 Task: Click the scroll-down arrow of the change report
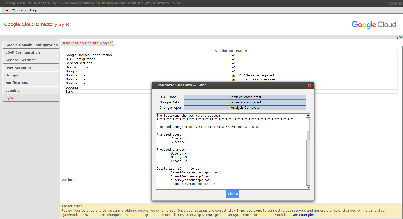pos(308,187)
